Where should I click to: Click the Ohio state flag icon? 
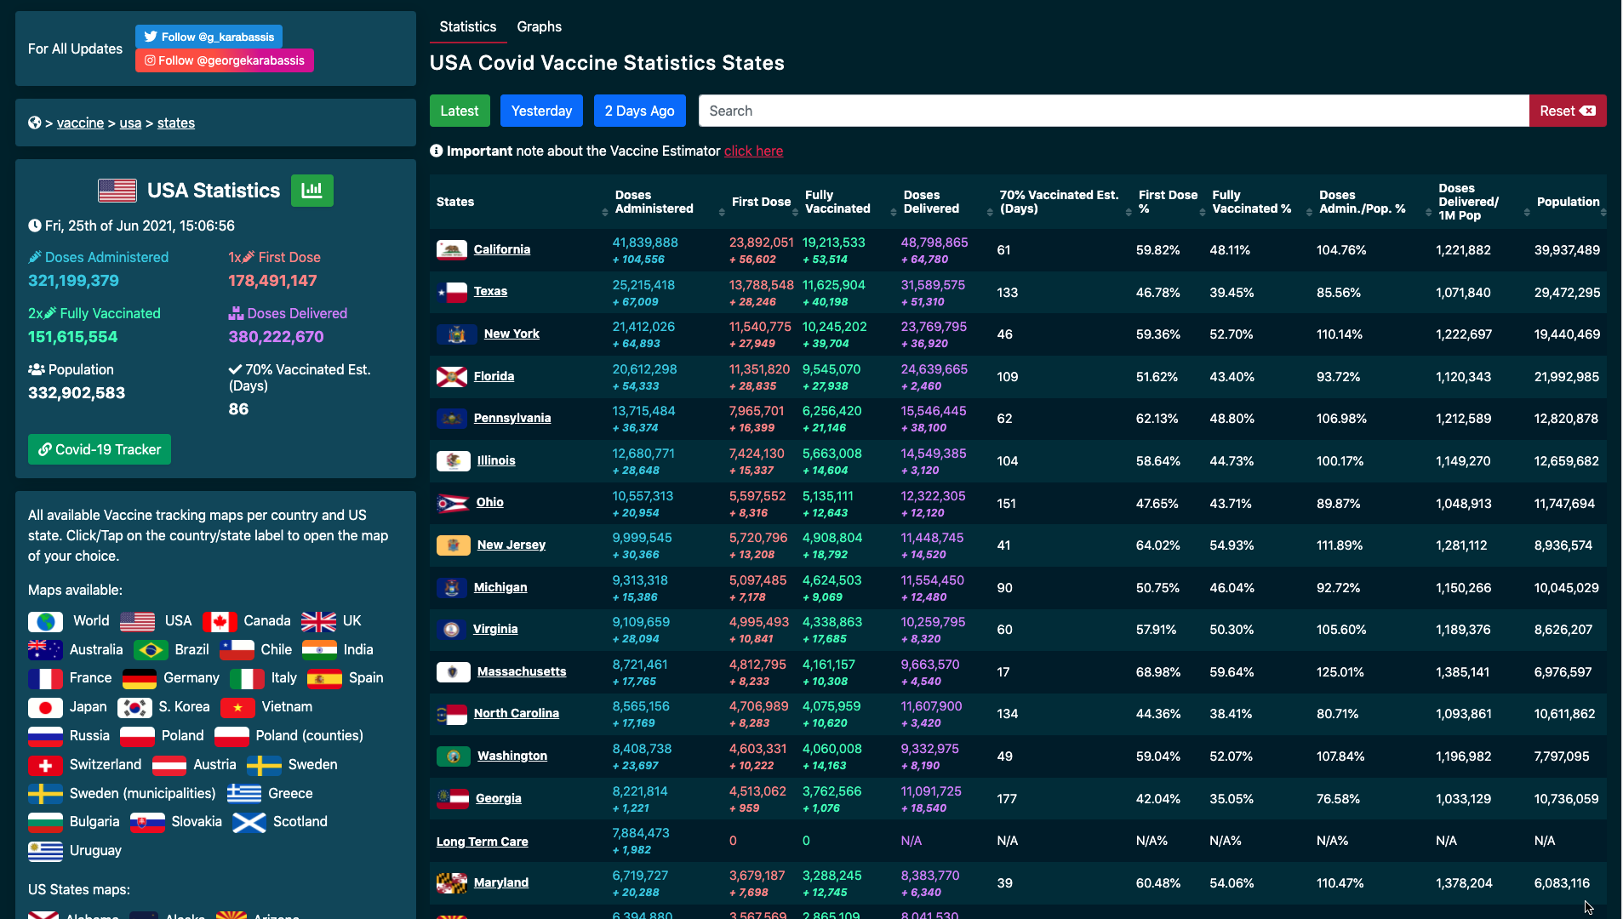tap(453, 503)
